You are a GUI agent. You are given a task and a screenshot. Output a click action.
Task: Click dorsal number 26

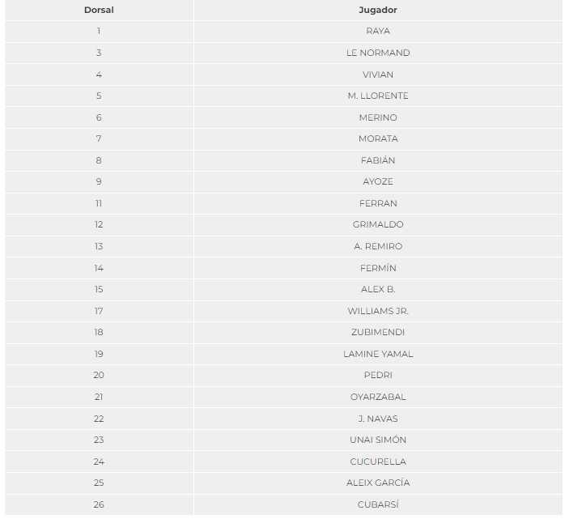point(99,504)
